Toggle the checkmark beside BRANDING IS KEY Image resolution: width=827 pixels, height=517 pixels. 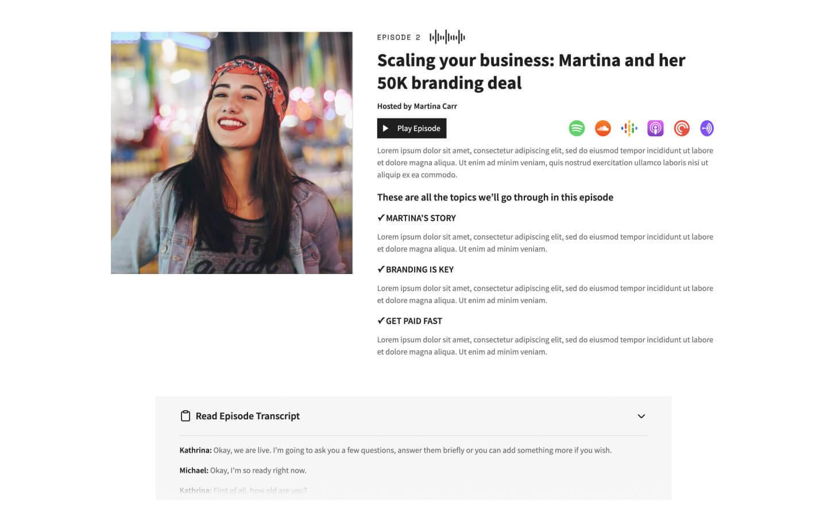point(380,269)
